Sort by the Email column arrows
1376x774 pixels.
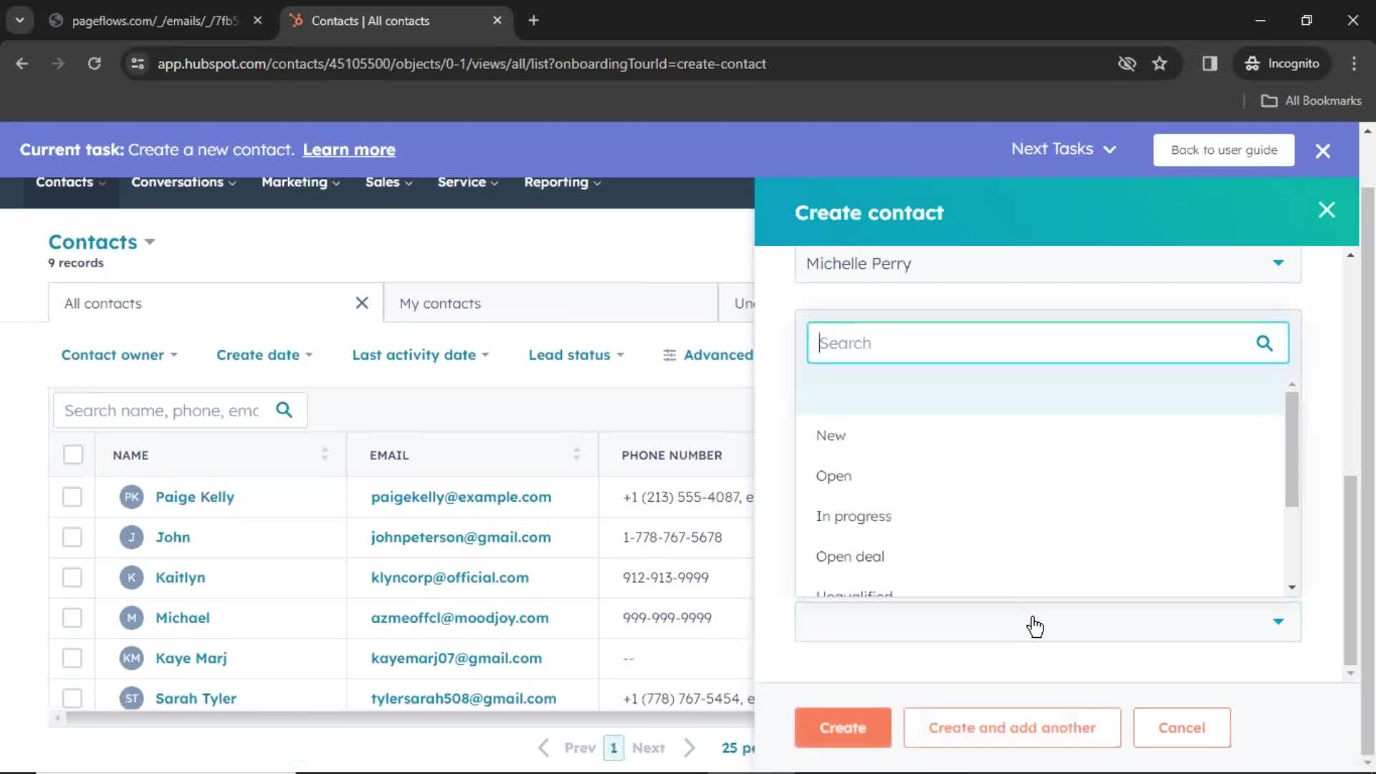576,454
